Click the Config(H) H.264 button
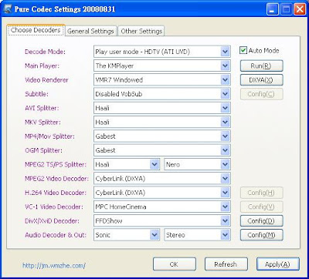The image size is (309, 279). (x=262, y=193)
